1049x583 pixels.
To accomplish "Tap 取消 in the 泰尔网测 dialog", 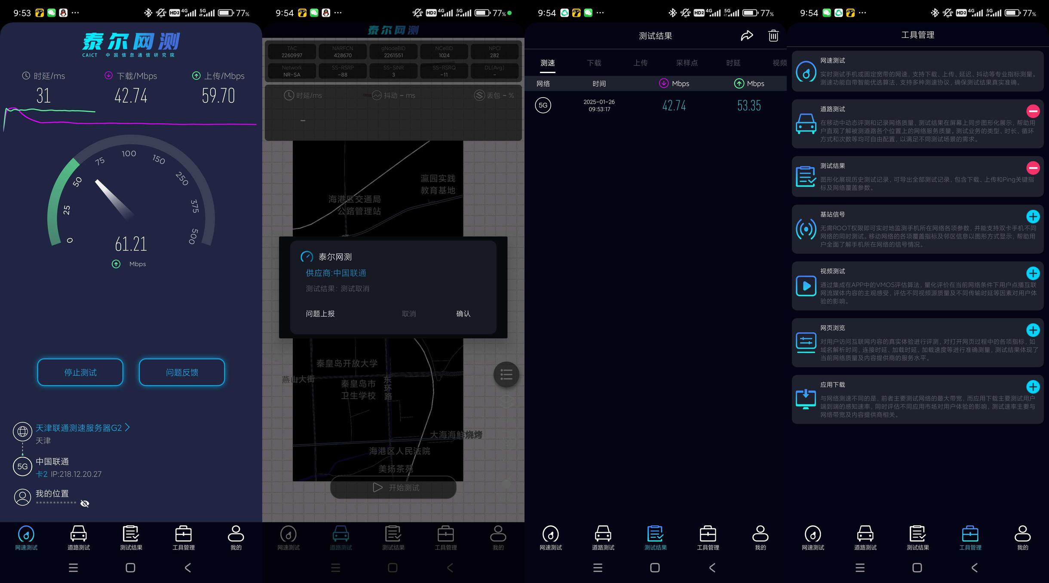I will point(409,314).
